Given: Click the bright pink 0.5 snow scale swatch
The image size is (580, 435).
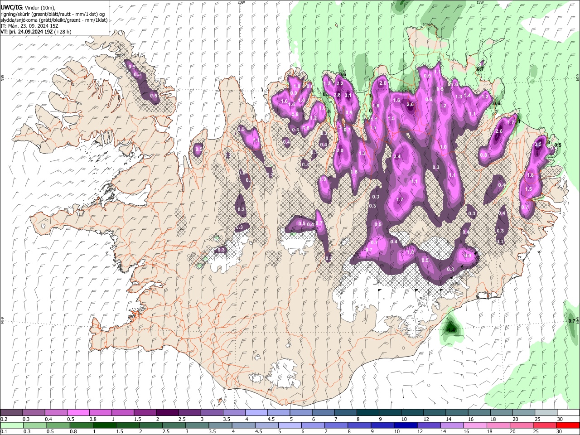Looking at the screenshot, I should click(78, 412).
